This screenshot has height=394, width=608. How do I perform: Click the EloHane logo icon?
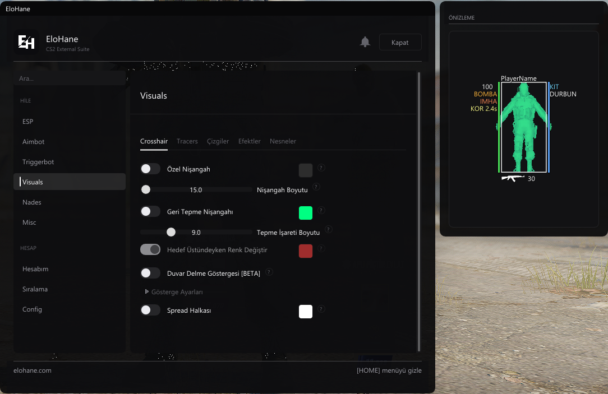click(x=26, y=42)
